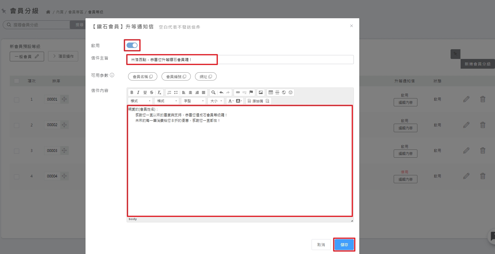
Task: Click the 儲存 save button
Action: [x=344, y=245]
